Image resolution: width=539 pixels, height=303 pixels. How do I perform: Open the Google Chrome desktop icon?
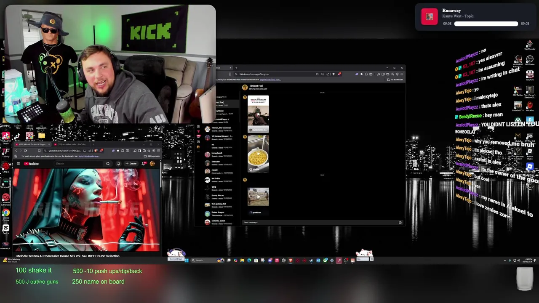click(6, 215)
